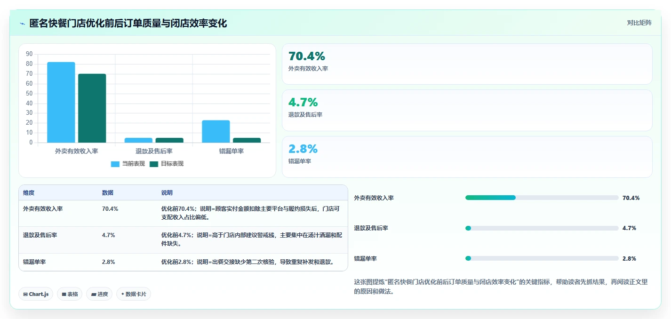Click the light blue 当前表现 legend swatch

pos(115,164)
